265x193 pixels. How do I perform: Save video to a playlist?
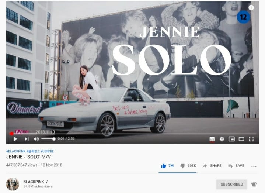pos(236,166)
